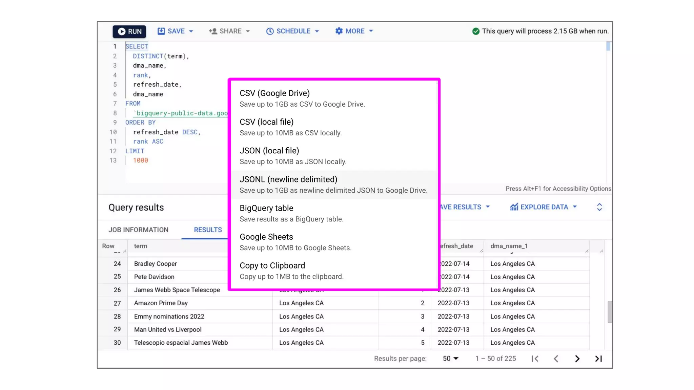Open the results per page dropdown

pyautogui.click(x=450, y=359)
